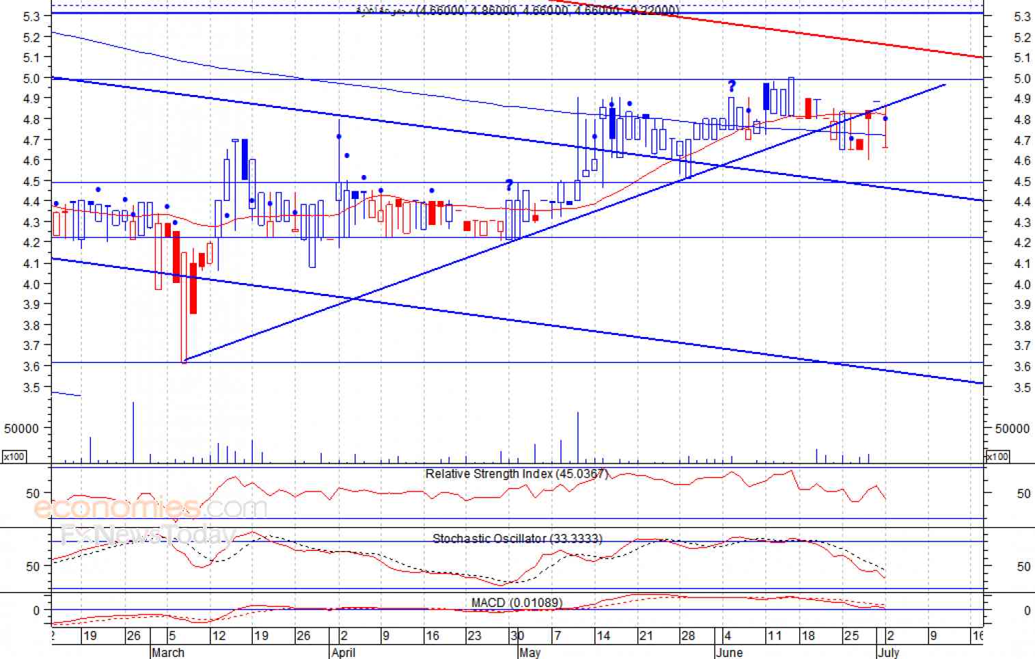The width and height of the screenshot is (1035, 659).
Task: Click the July month label
Action: (x=888, y=652)
